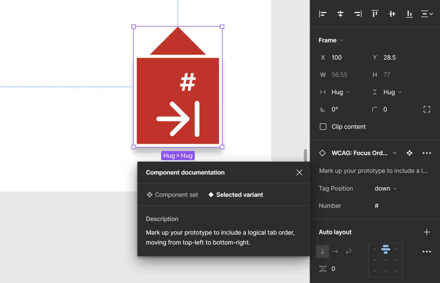Image resolution: width=440 pixels, height=283 pixels.
Task: Go to main component icon
Action: pyautogui.click(x=409, y=153)
